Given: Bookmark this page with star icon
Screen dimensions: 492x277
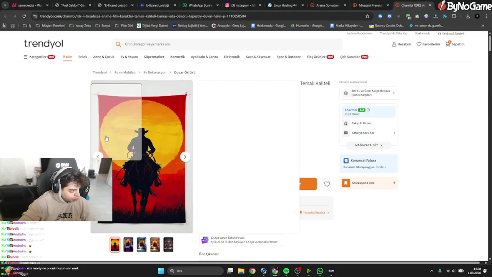Looking at the screenshot, I should point(367,16).
